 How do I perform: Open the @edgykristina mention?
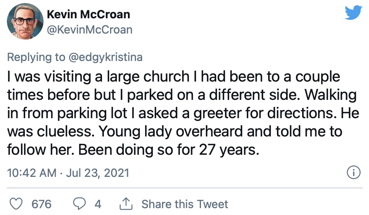point(105,57)
